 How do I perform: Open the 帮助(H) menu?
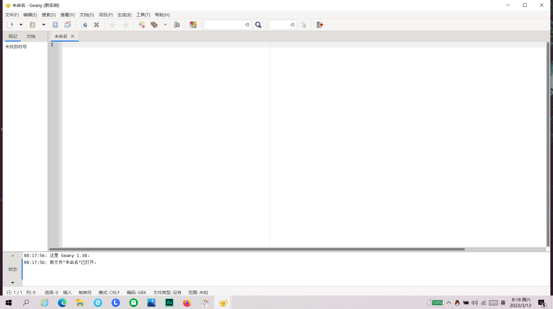pyautogui.click(x=162, y=15)
